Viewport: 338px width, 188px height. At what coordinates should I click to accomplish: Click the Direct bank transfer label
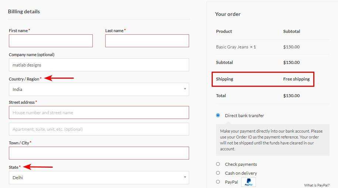click(244, 116)
